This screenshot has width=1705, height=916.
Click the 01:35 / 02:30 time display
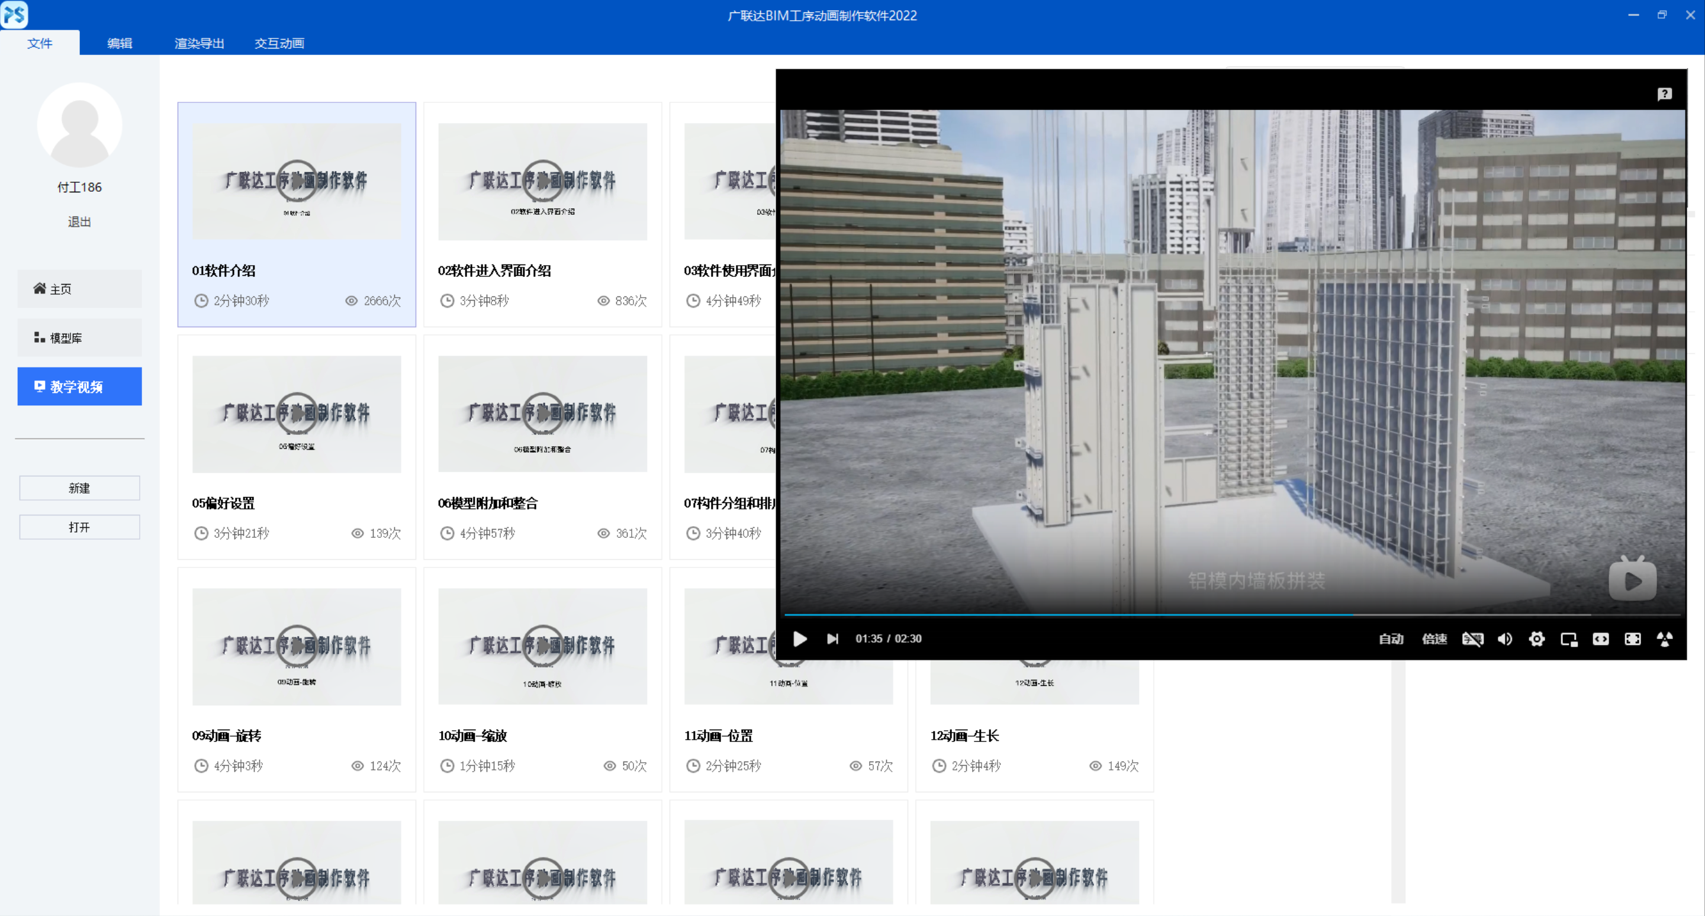[888, 639]
